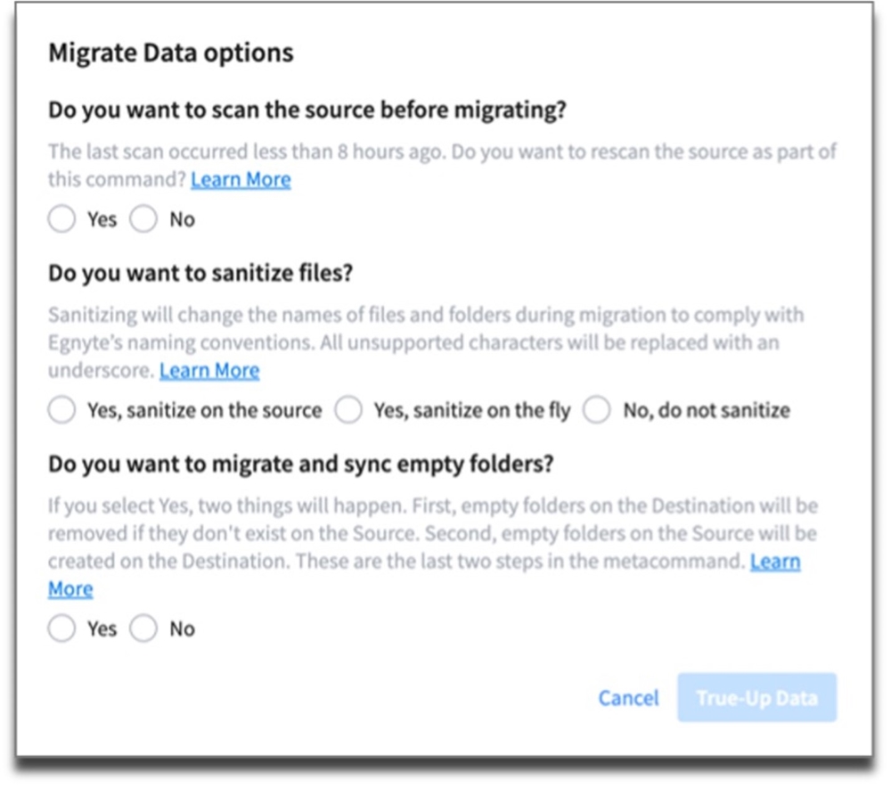Select "No" for empty folder sync
Image resolution: width=891 pixels, height=789 pixels.
(x=143, y=628)
